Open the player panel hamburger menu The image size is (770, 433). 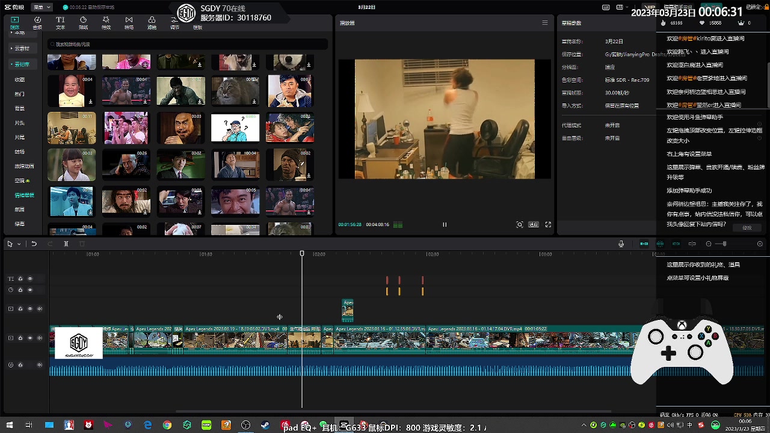point(545,23)
